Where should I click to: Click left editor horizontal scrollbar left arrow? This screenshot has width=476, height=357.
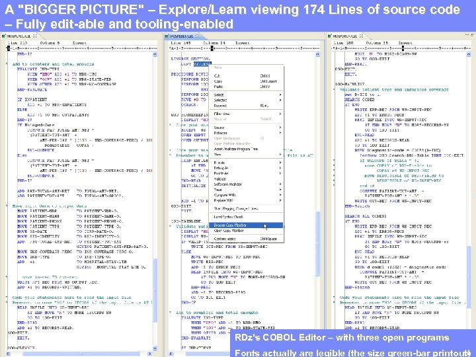pyautogui.click(x=8, y=354)
